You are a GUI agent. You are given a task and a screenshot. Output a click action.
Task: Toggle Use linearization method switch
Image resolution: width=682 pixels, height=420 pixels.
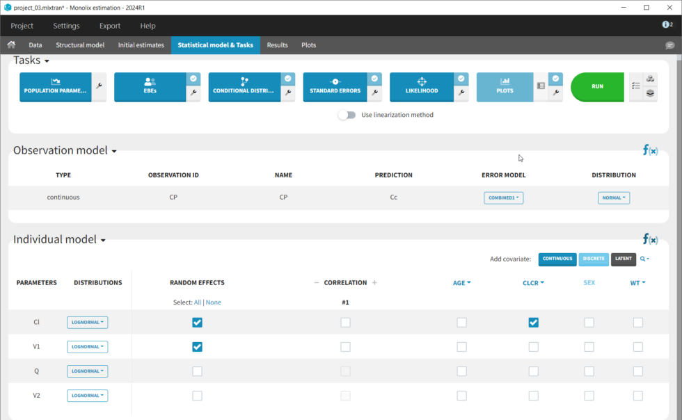point(347,115)
